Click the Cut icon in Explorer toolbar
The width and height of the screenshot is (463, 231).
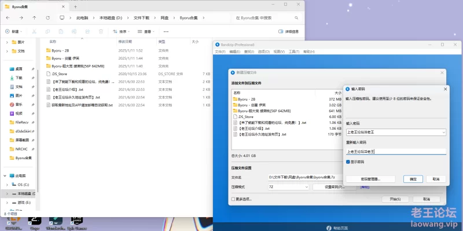point(34,31)
